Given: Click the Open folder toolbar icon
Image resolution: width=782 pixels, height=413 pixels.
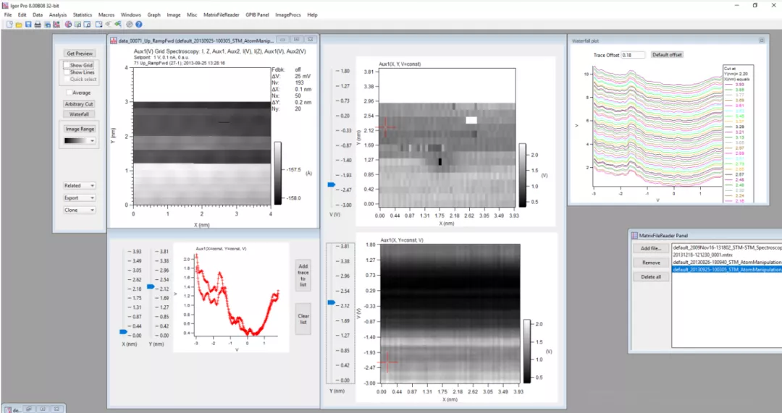Looking at the screenshot, I should (19, 24).
